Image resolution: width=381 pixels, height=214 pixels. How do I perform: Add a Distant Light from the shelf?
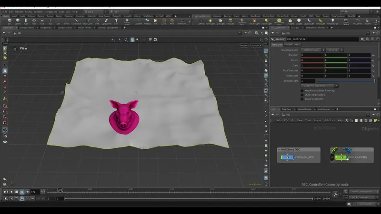coord(267,21)
